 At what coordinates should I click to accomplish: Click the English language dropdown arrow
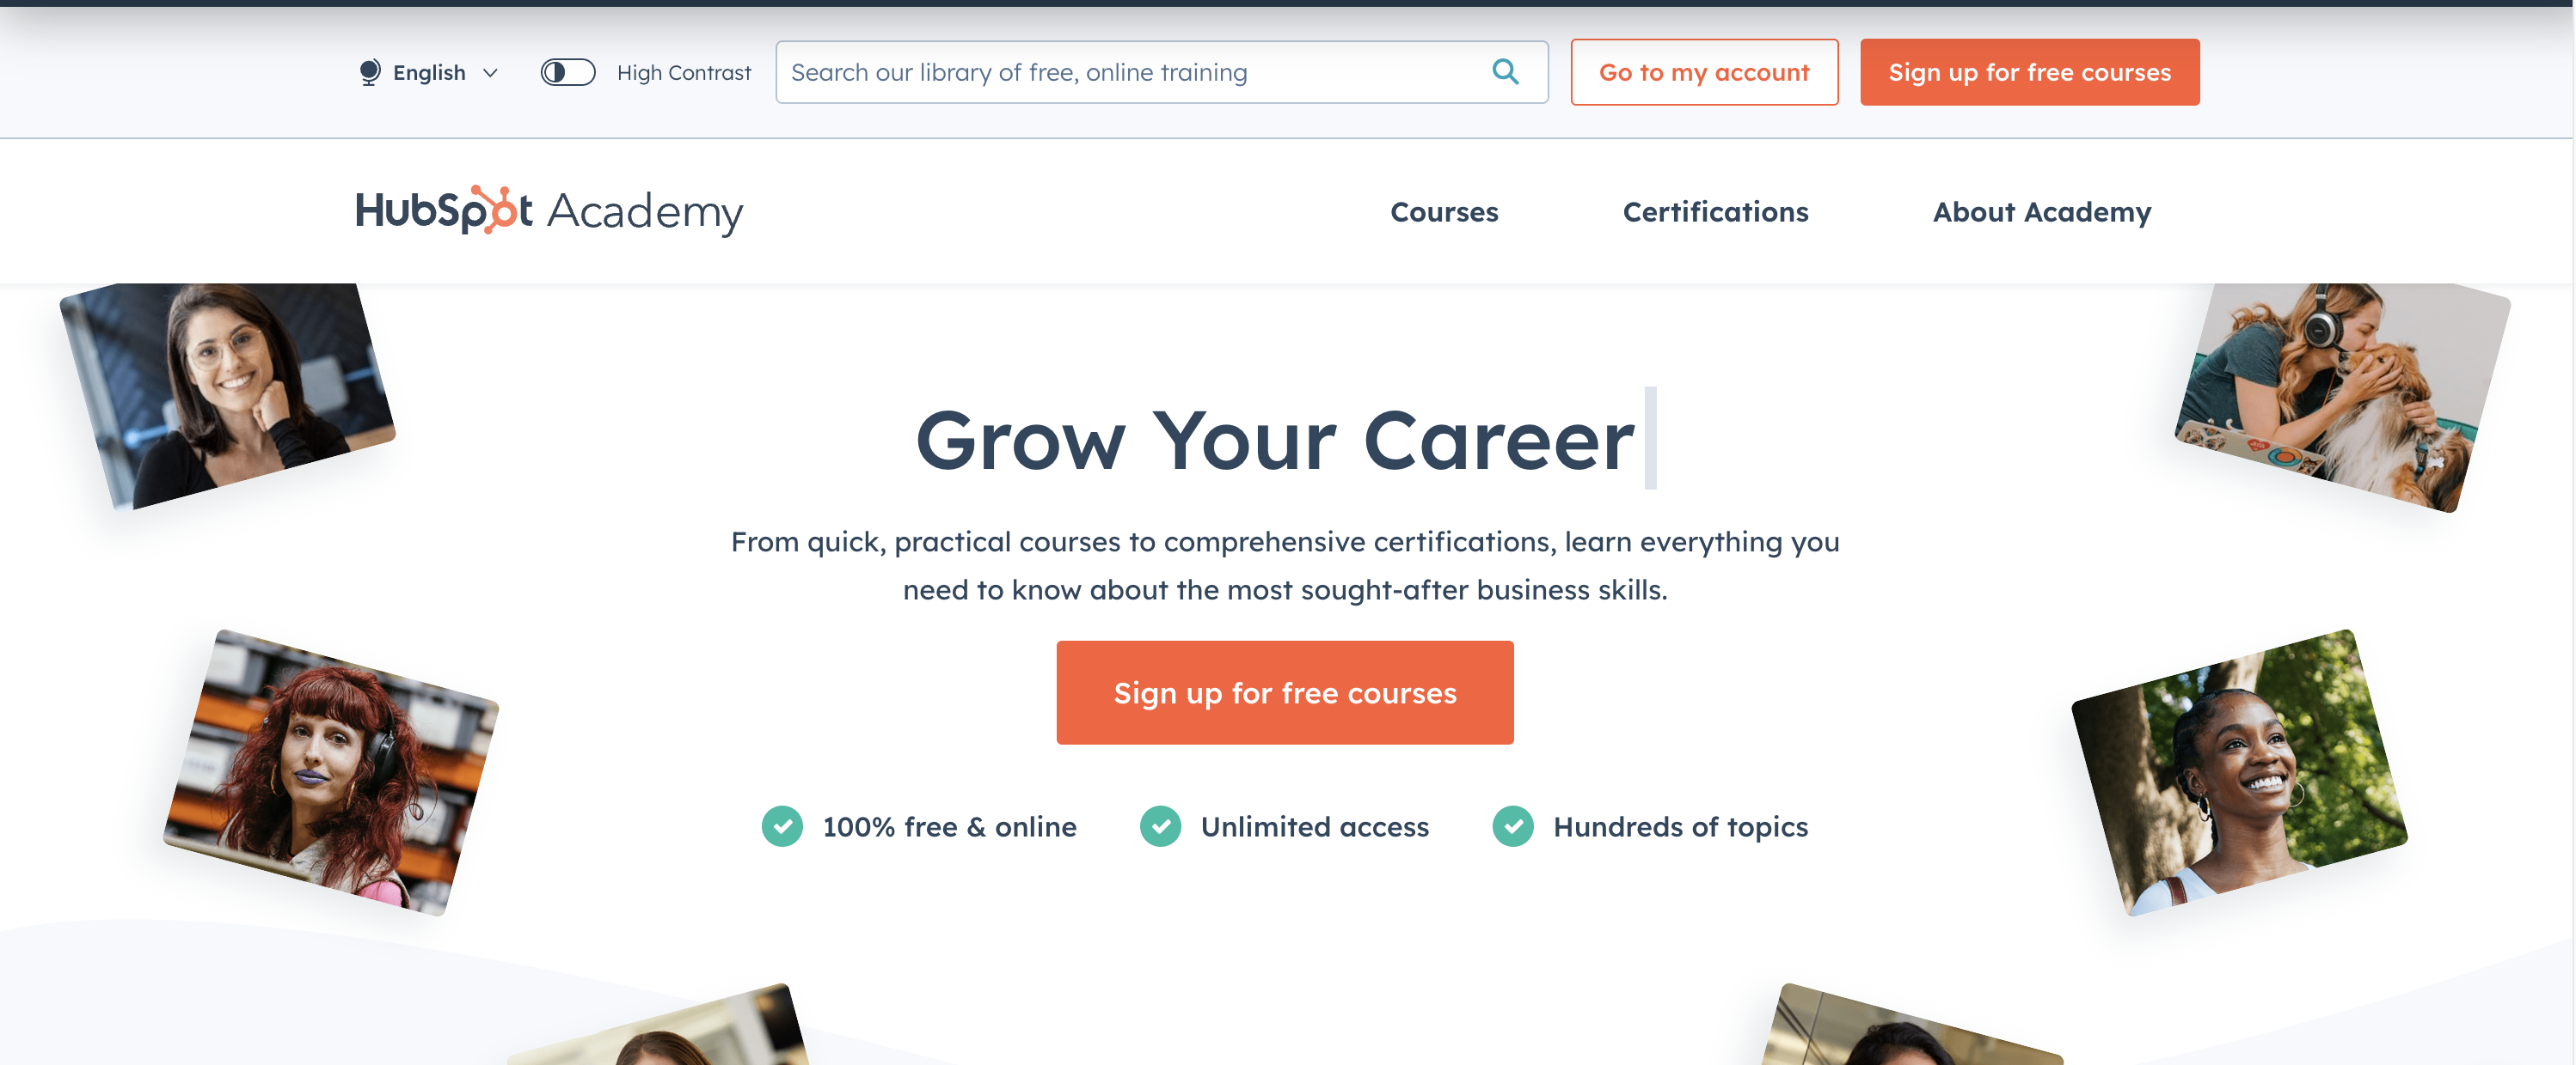[491, 72]
